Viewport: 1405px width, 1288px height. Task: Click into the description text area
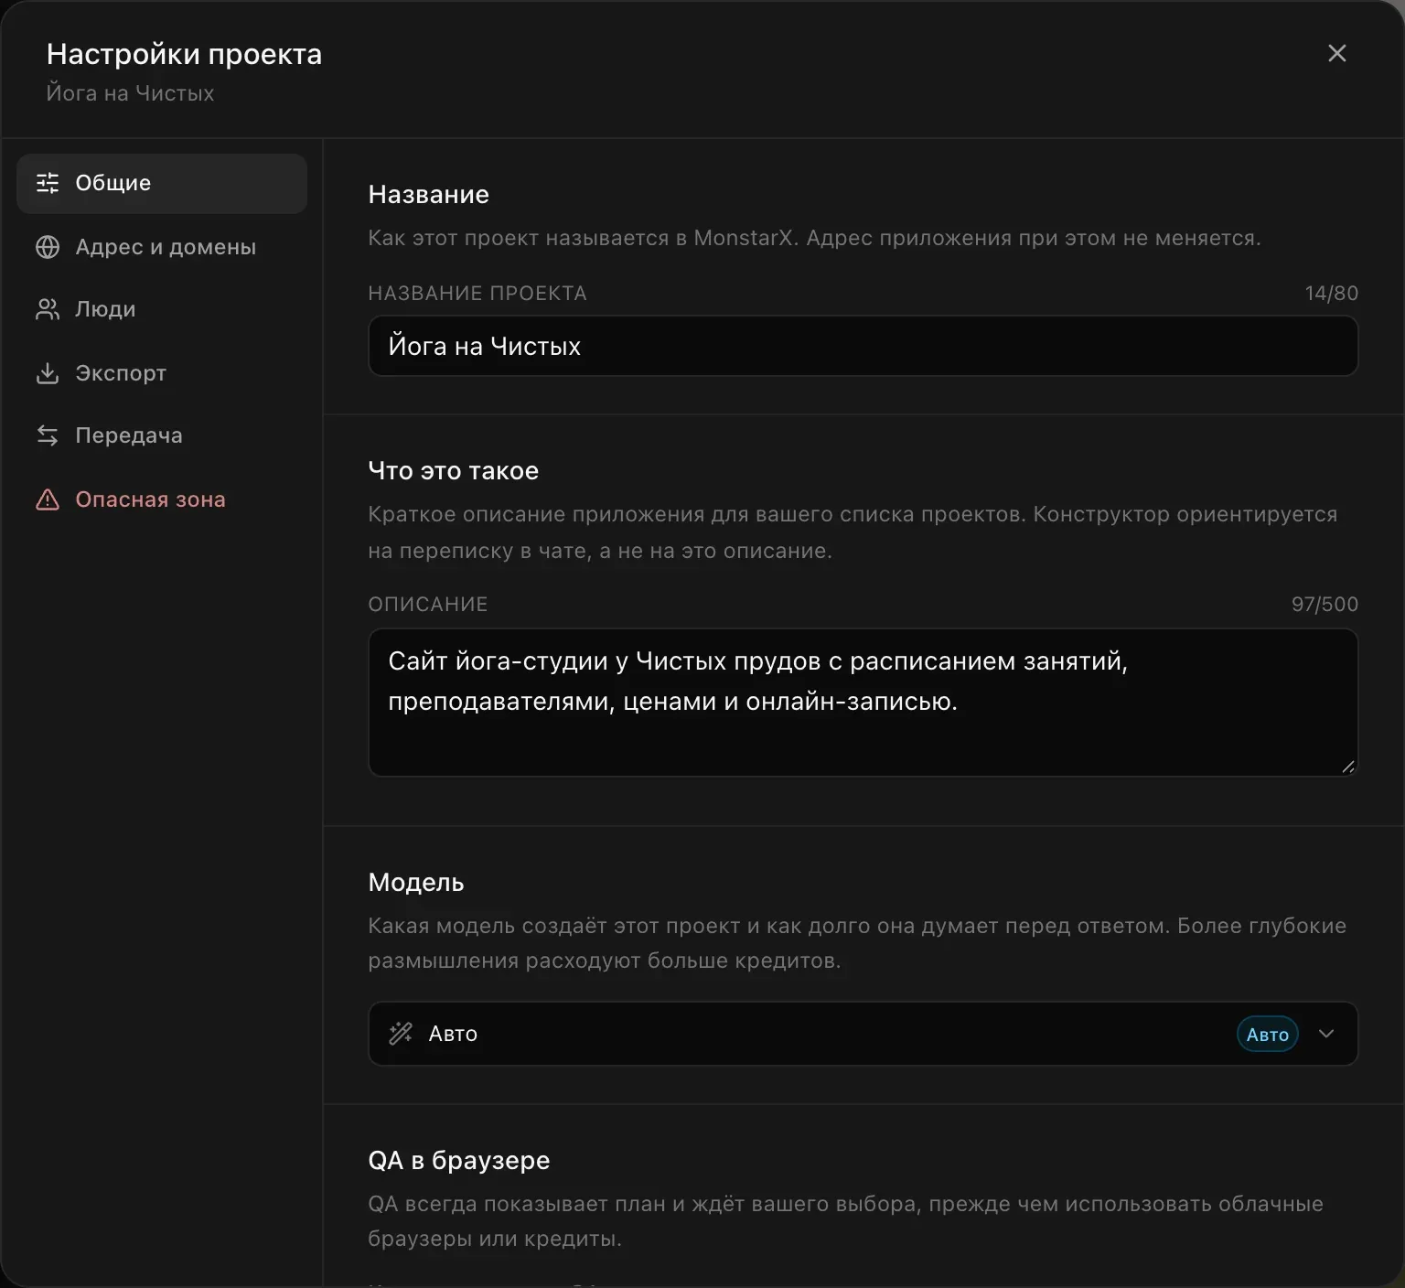pos(863,703)
